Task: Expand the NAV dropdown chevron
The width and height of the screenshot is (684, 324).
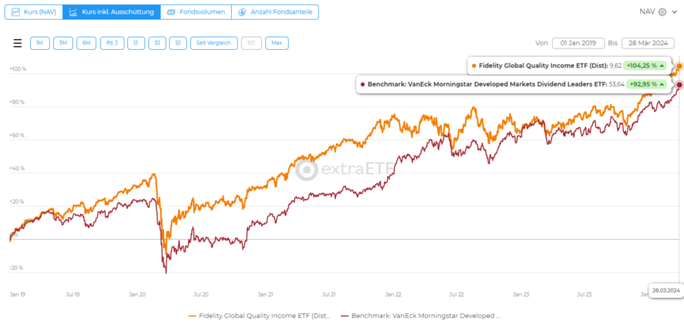Action: click(x=674, y=12)
